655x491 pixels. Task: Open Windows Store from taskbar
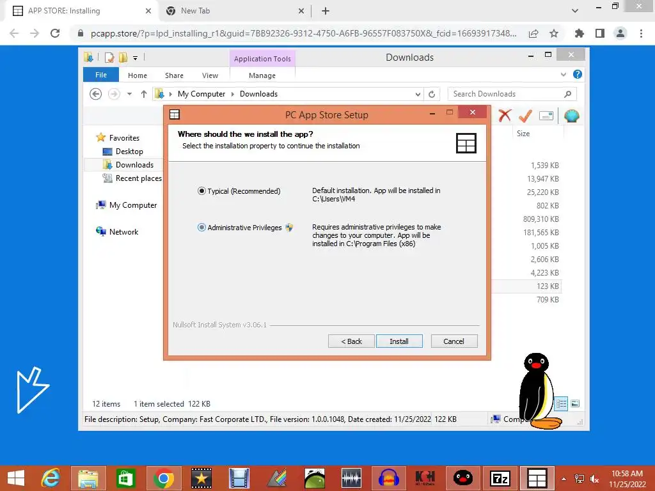(125, 478)
